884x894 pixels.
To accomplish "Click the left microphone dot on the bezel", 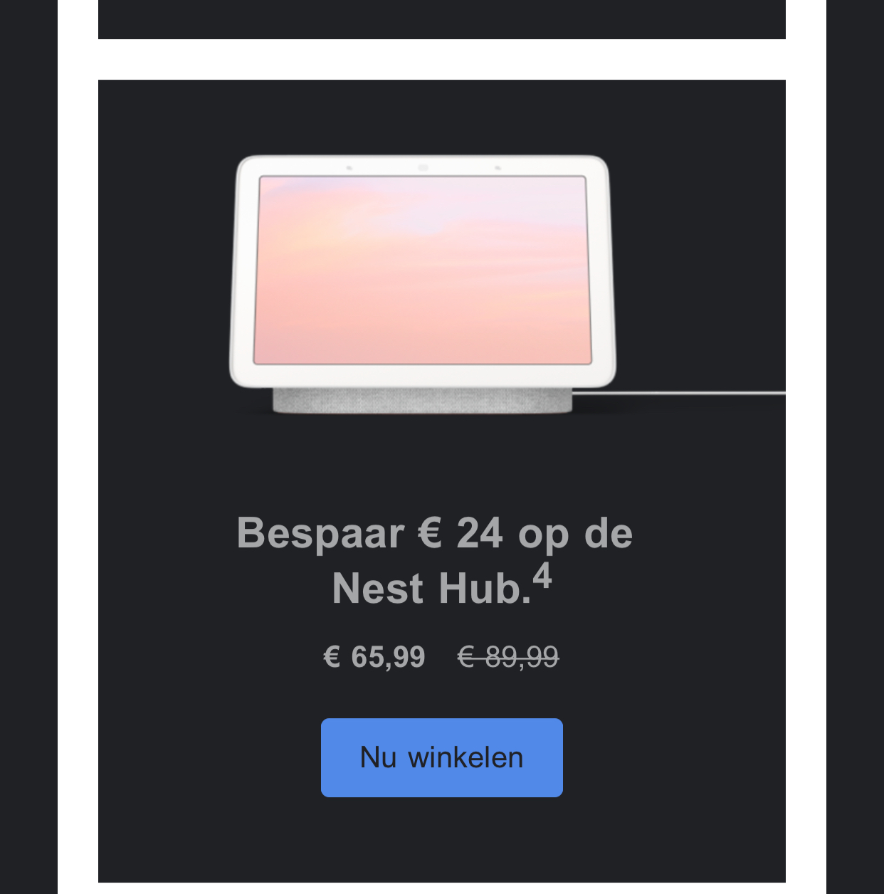I will pyautogui.click(x=349, y=168).
